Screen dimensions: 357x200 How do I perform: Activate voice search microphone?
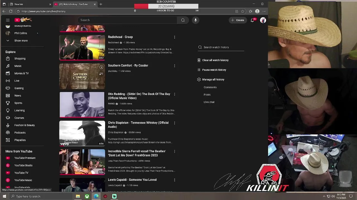click(196, 20)
